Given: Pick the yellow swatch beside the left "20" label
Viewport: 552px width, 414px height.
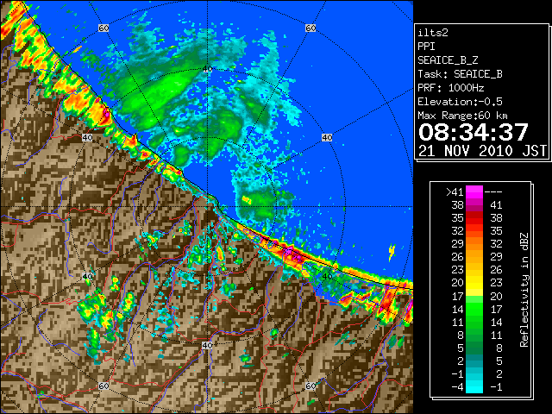Looking at the screenshot, I should tap(474, 283).
